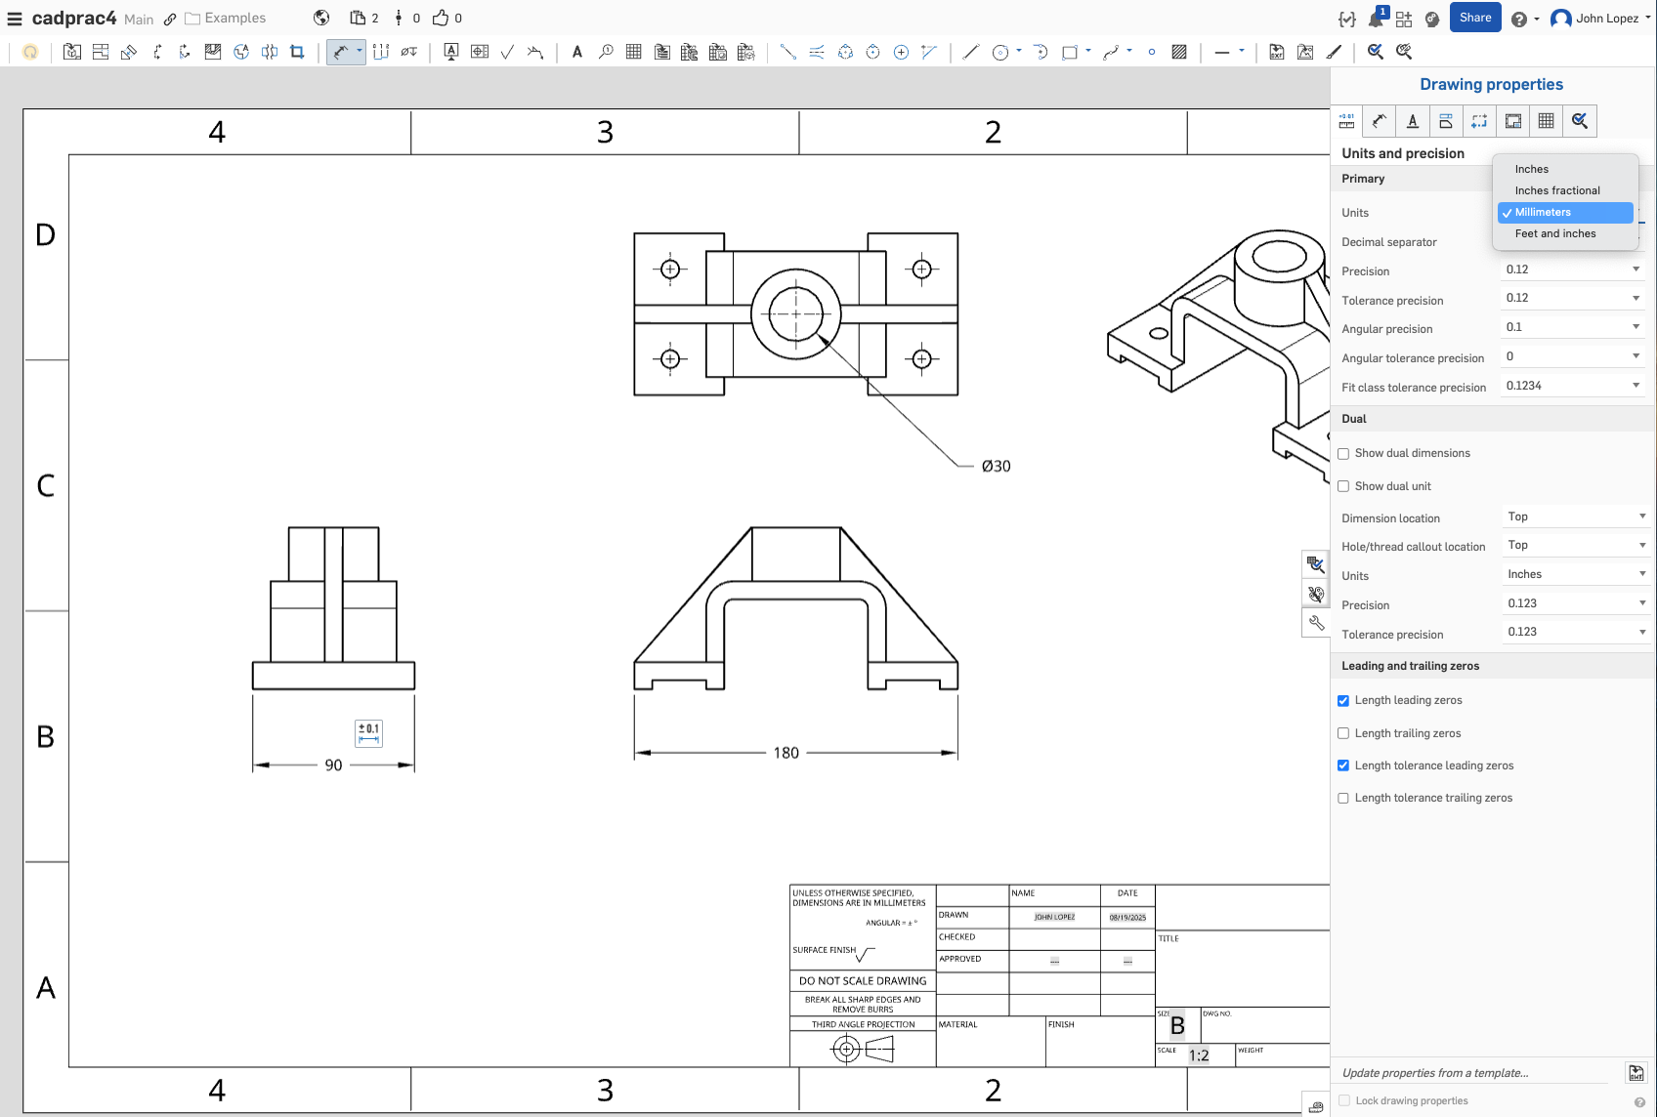Select the Ø30 diameter dimension
Screen dimensions: 1657x1117
(996, 467)
